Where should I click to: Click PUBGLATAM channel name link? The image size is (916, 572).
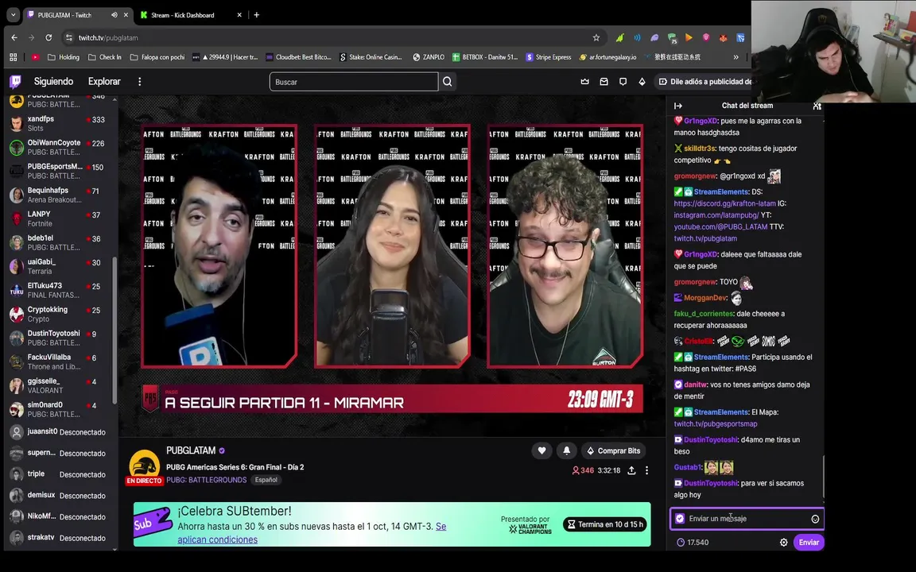click(x=191, y=450)
